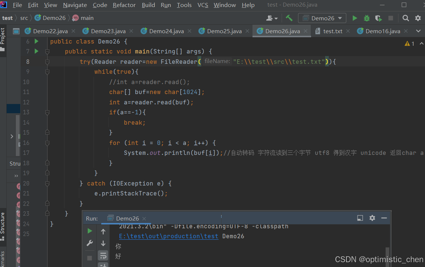Open IDE settings gear in toolbar
Screen dimensions: 425x267
click(x=418, y=18)
